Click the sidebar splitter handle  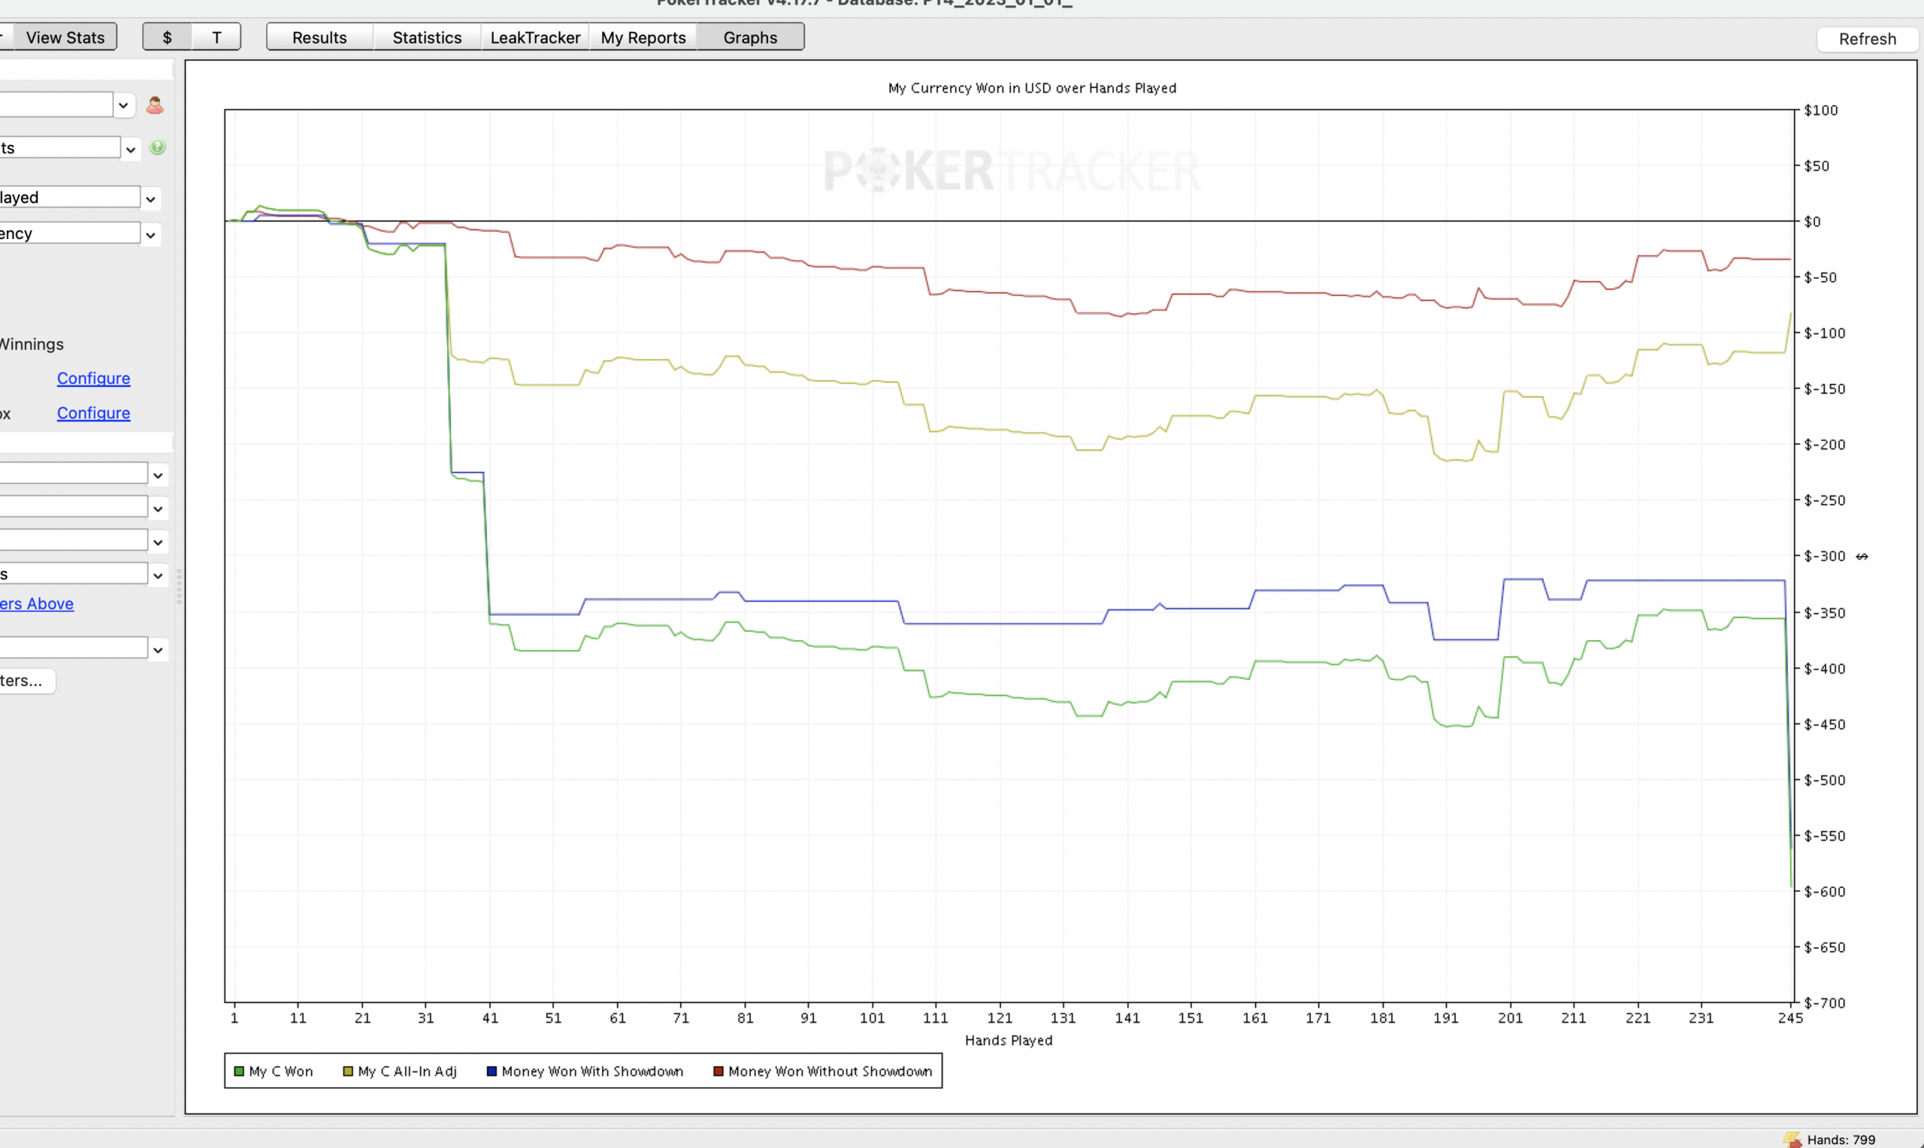pyautogui.click(x=180, y=585)
